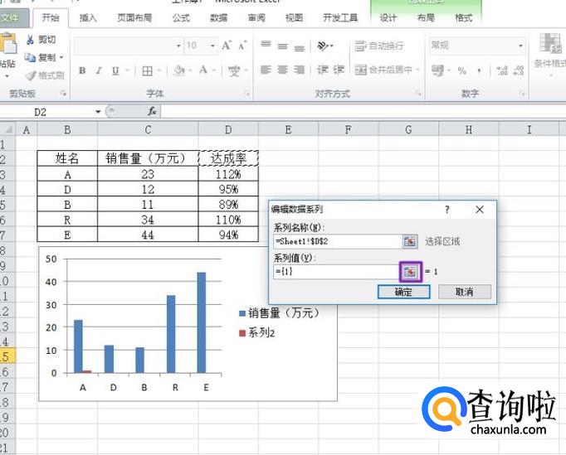Expand the number format (常规) dropdown

click(x=521, y=46)
